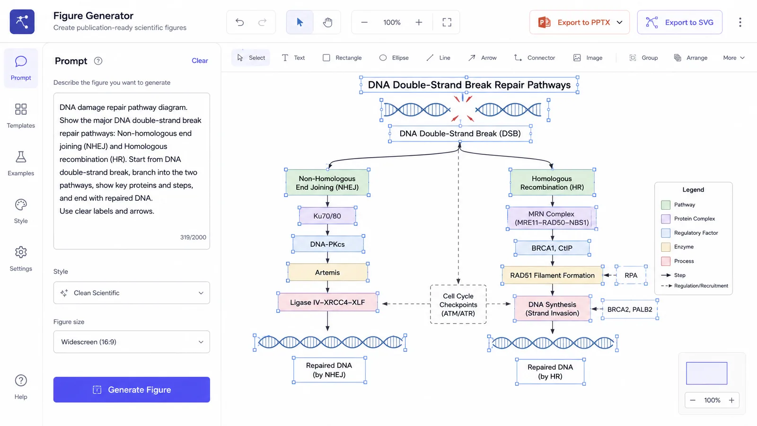Open the Widescreen (16:9) figure size dropdown
Screen dimensions: 757x426
[132, 342]
